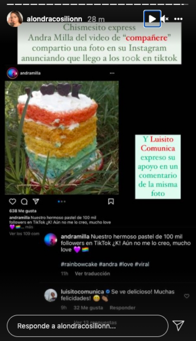Open the rainbow cake photo
The height and width of the screenshot is (341, 196).
pos(62,138)
